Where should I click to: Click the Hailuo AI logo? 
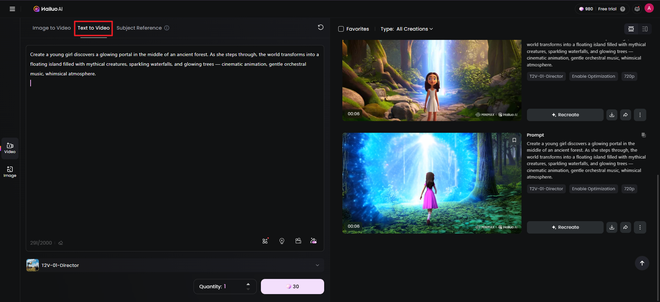[x=48, y=9]
